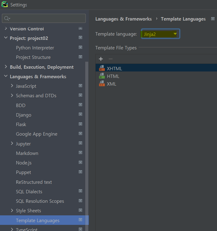
Task: Open Python Interpreter settings
Action: 35,48
